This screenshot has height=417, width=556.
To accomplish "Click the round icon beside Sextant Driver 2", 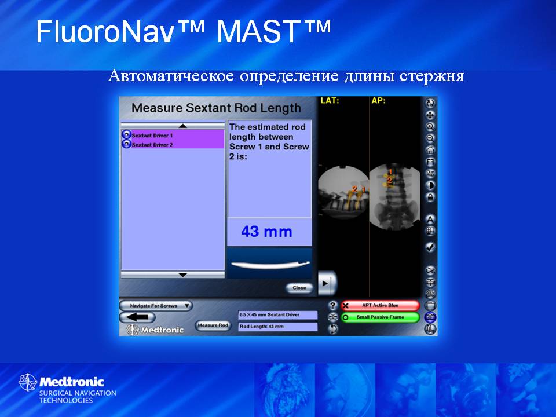I will click(127, 144).
